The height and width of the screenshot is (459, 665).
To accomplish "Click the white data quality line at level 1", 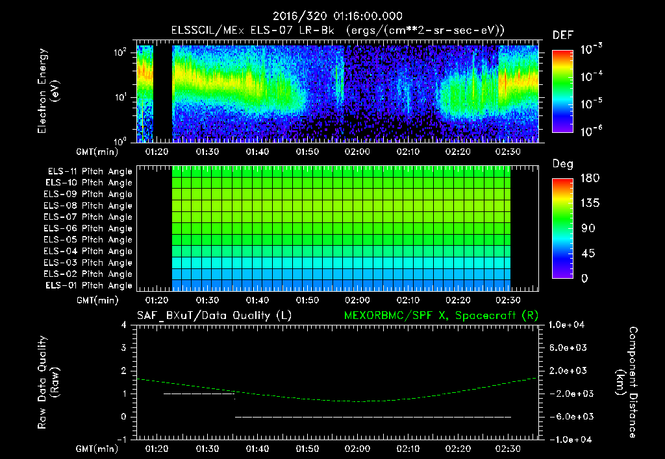I will [x=199, y=394].
